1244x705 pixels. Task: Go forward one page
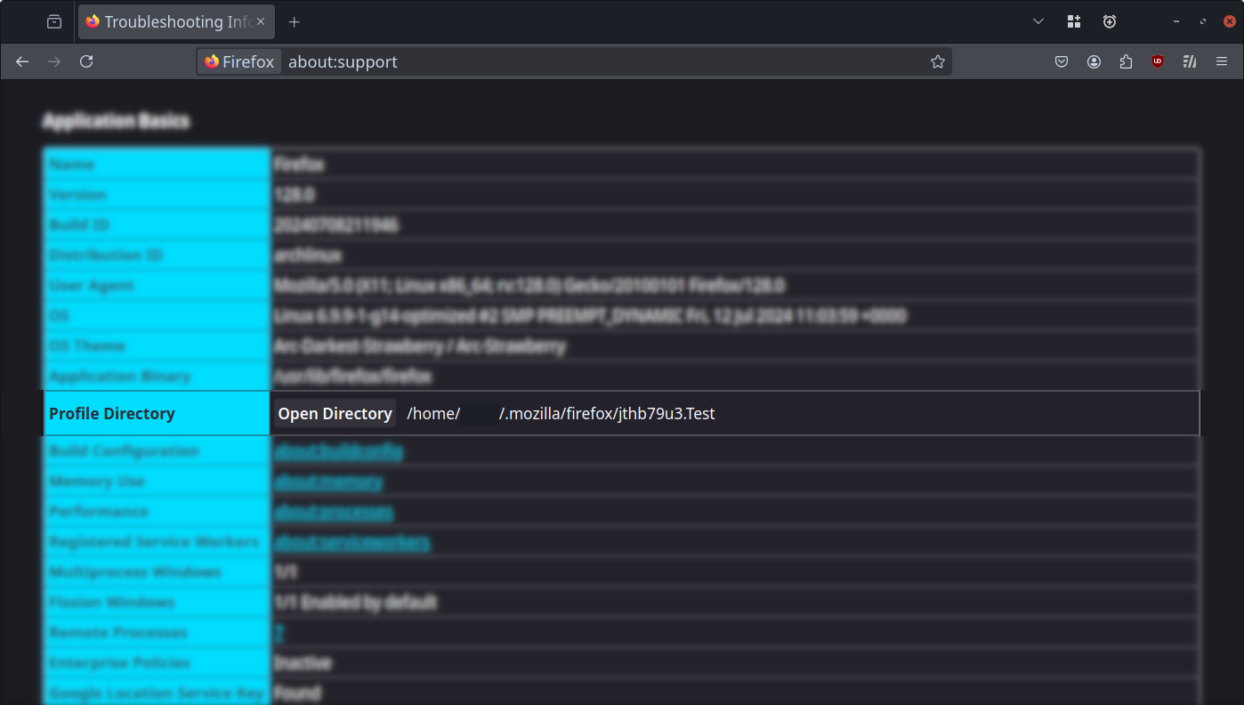click(x=54, y=61)
